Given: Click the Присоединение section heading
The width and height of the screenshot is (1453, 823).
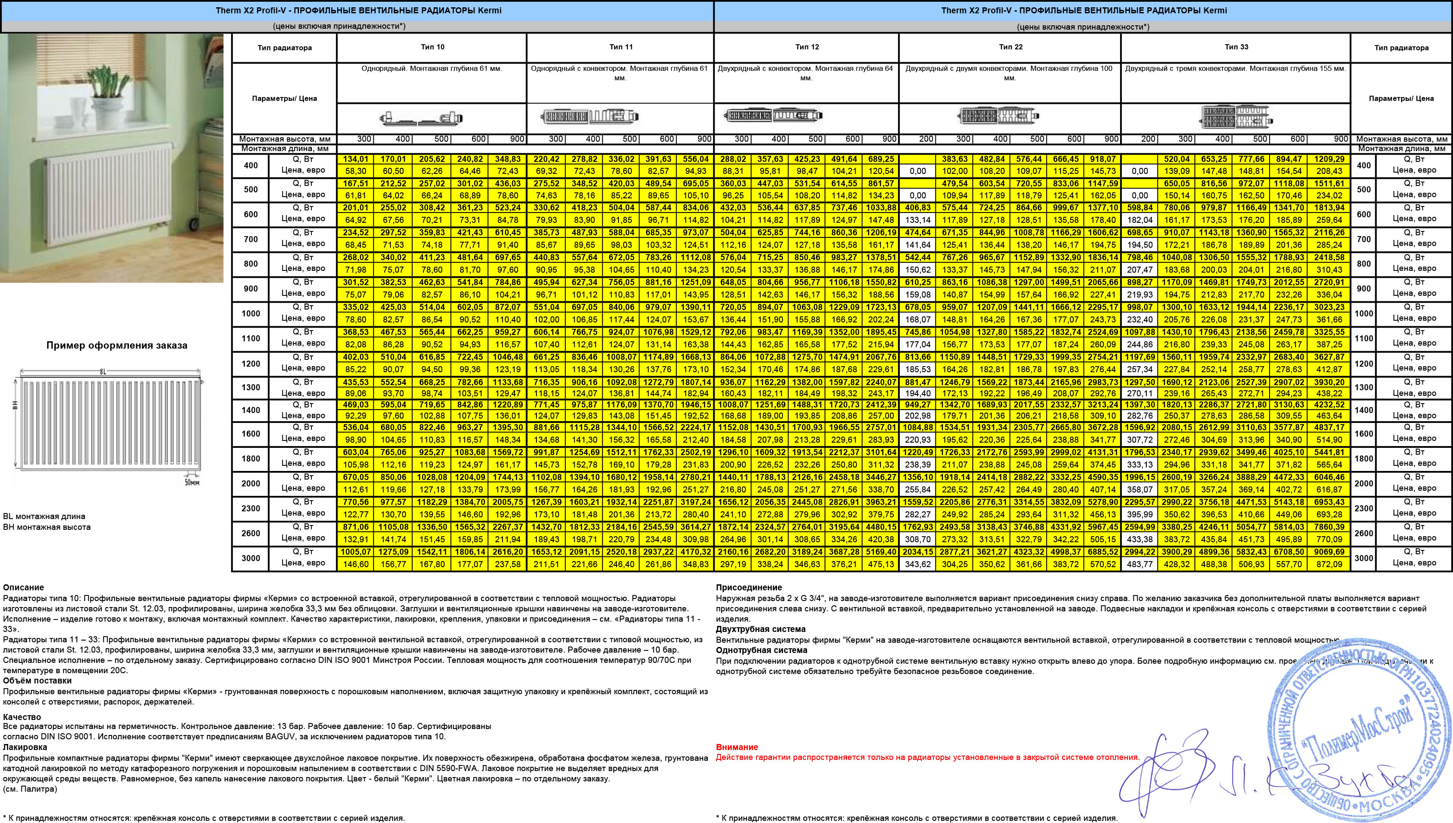Looking at the screenshot, I should pos(749,587).
